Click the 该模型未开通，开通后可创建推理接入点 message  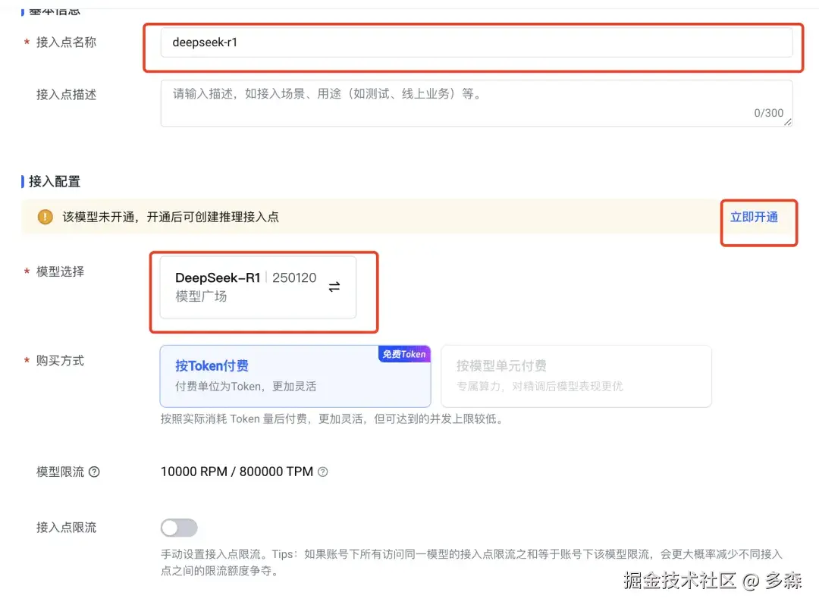click(x=171, y=217)
